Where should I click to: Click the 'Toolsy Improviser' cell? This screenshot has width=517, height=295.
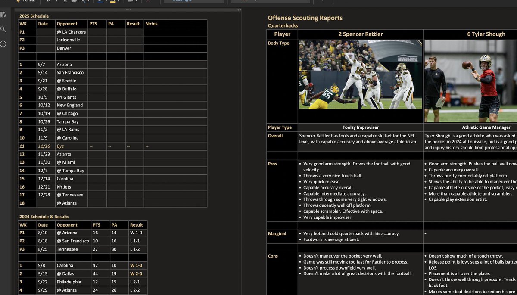(360, 127)
